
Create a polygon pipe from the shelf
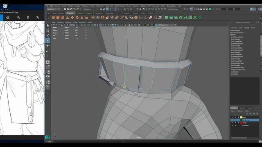86,17
